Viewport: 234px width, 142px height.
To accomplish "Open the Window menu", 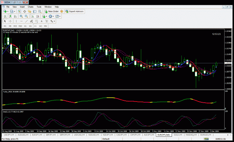I will (x=48, y=7).
